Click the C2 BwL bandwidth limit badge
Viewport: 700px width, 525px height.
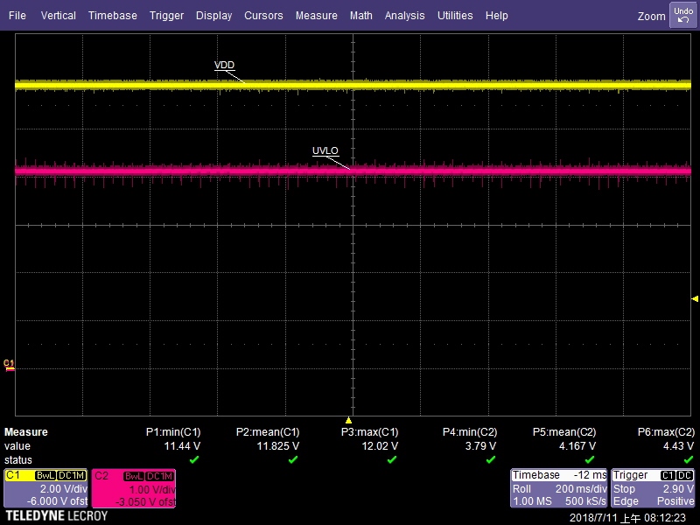coord(134,476)
